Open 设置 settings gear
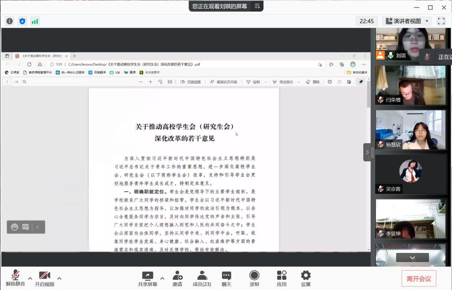Viewport: 452px width, 290px height. pyautogui.click(x=305, y=279)
